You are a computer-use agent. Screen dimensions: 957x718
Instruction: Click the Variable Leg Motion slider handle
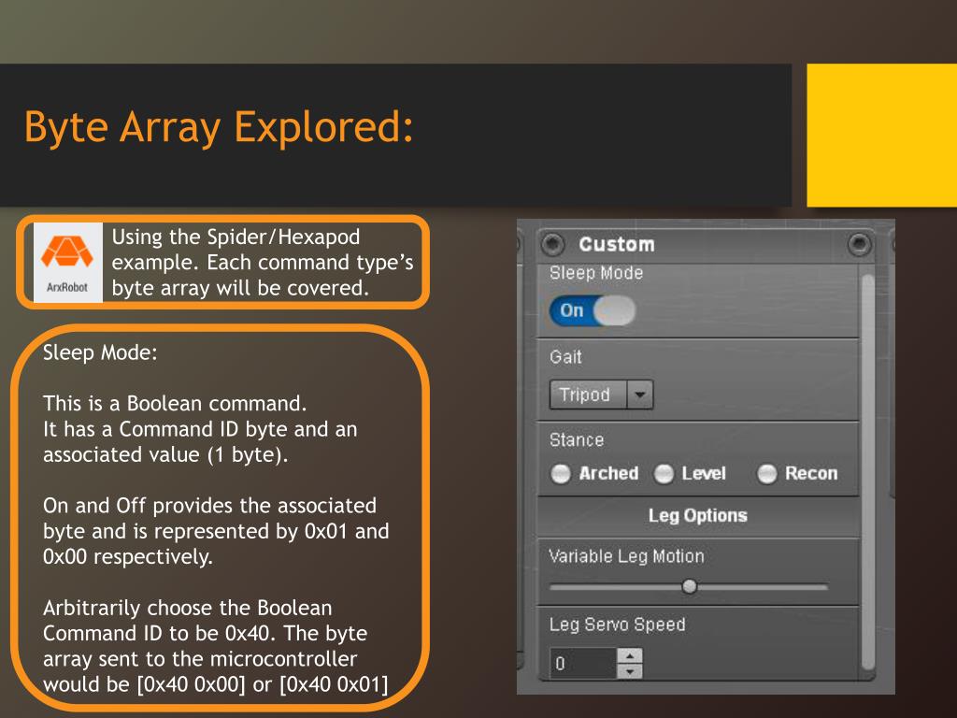(x=690, y=586)
